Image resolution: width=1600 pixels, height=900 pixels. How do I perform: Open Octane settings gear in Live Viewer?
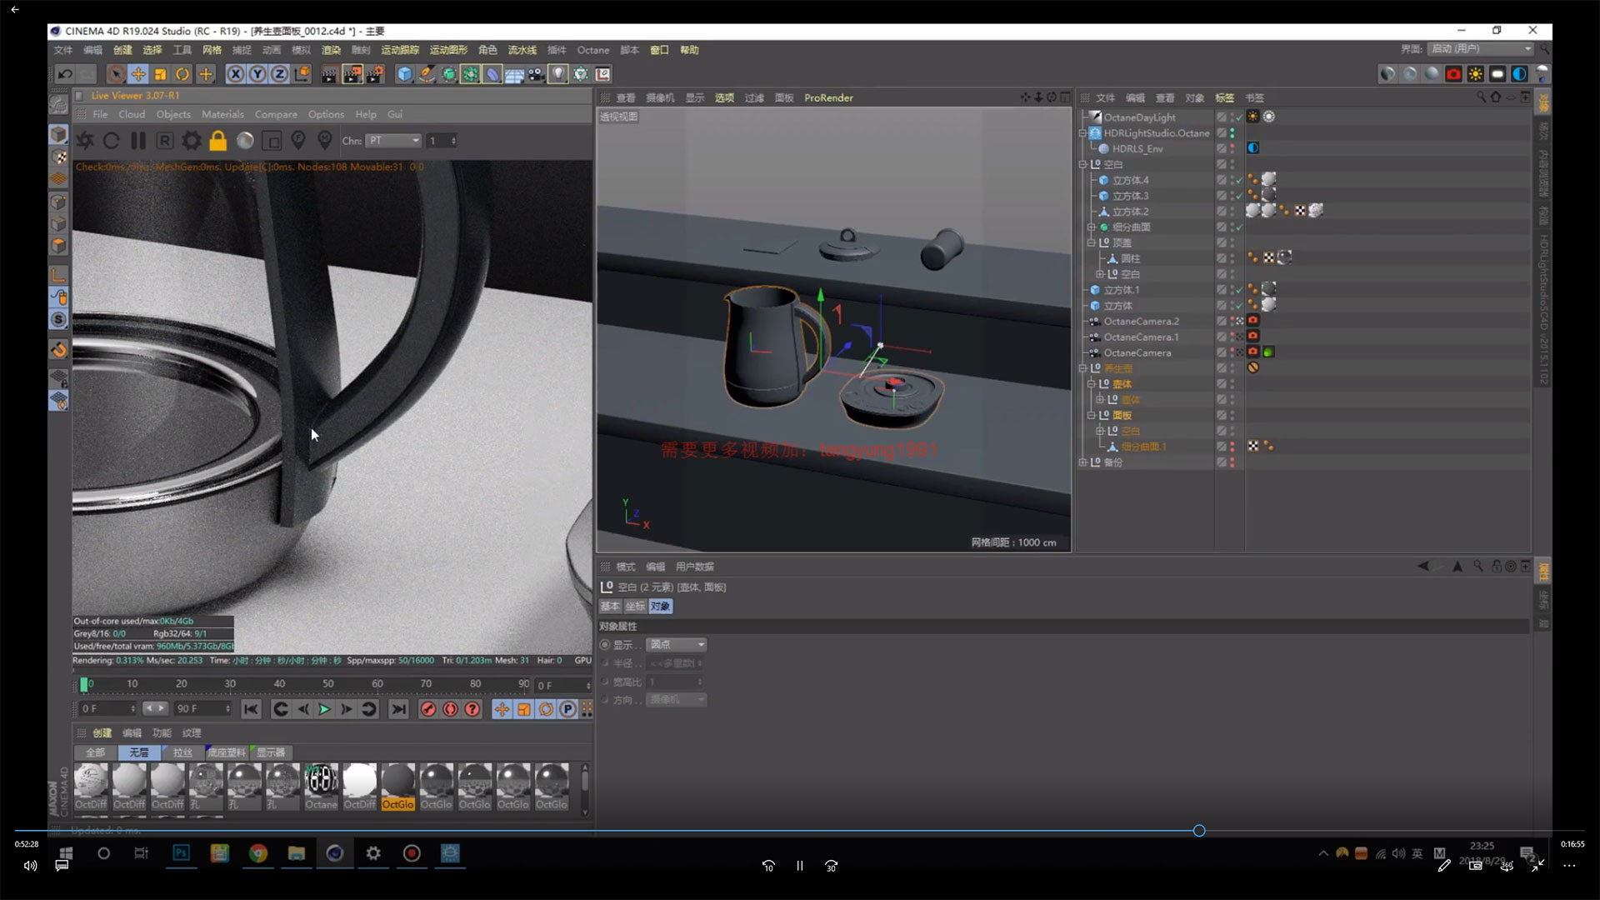pyautogui.click(x=192, y=141)
